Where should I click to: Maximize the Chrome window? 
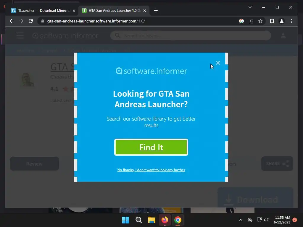click(277, 7)
